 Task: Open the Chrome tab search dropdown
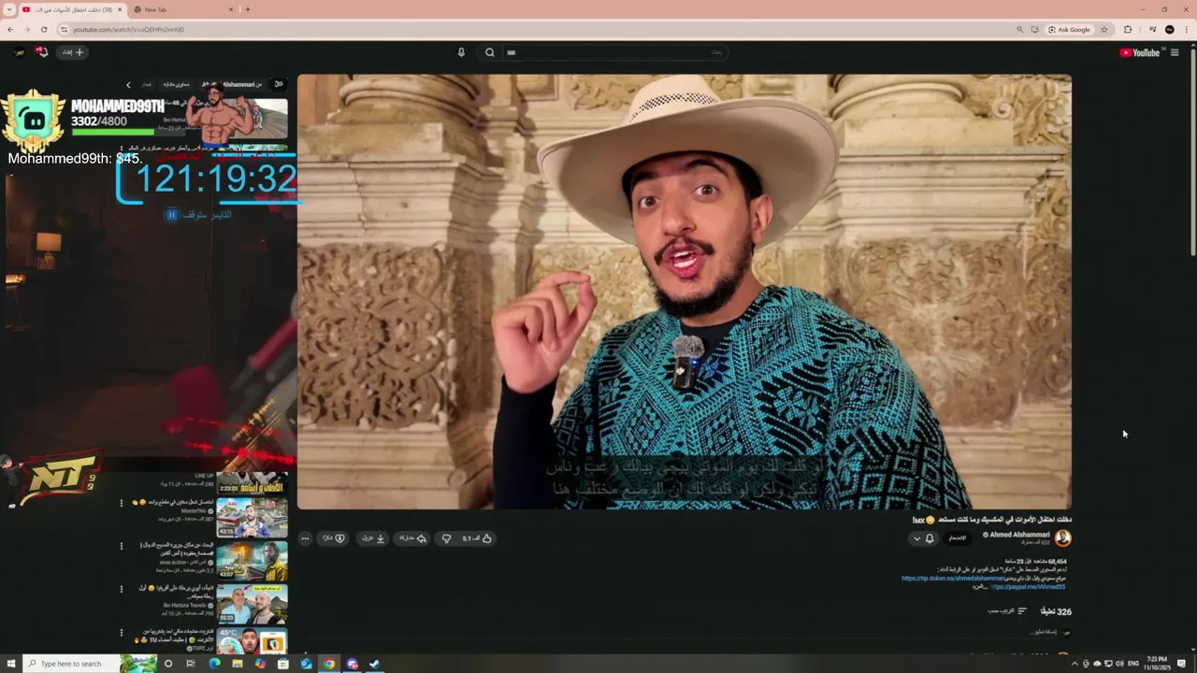coord(9,9)
